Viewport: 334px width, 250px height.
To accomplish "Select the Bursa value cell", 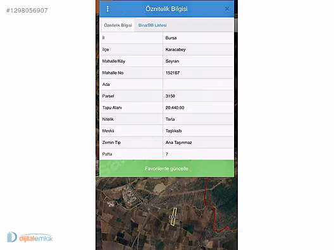I will (198, 38).
